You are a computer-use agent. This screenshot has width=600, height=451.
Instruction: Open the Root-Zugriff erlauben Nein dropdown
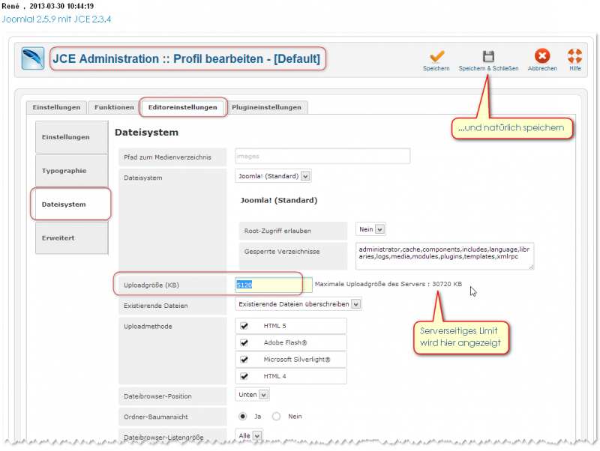370,229
